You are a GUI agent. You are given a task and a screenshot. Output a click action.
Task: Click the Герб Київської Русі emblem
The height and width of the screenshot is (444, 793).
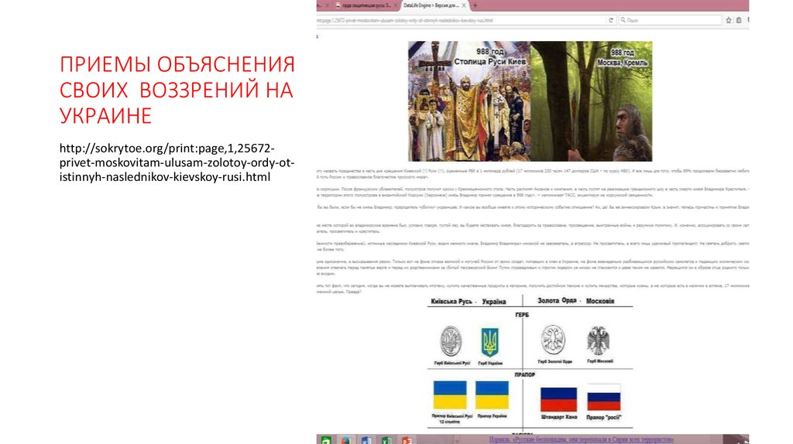point(451,341)
